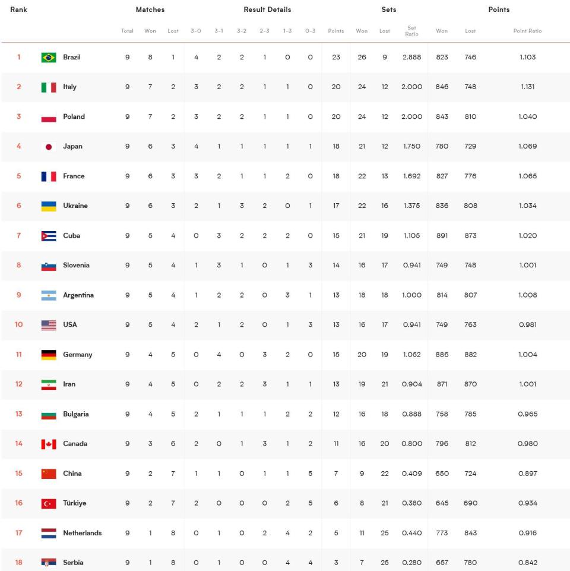Click the Türkiye flag icon

pos(49,503)
